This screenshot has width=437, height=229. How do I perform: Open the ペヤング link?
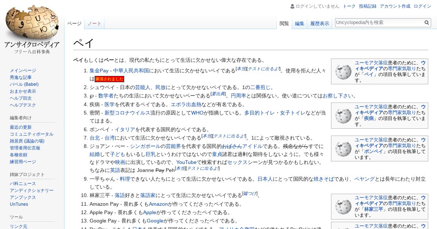pos(364,179)
